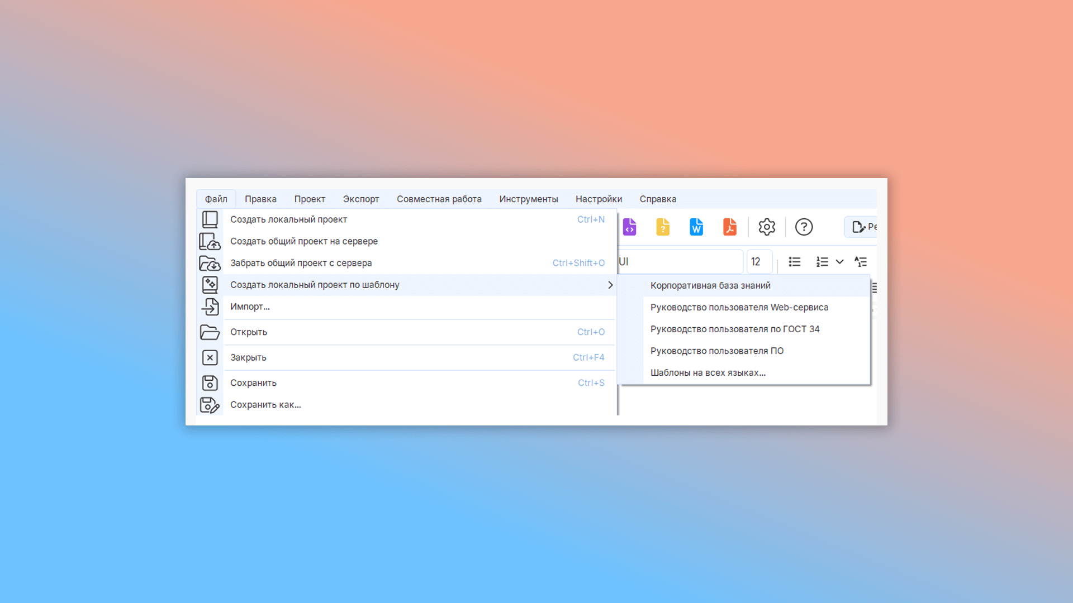The image size is (1073, 603).
Task: Click the multilevel list formatting icon
Action: [861, 262]
